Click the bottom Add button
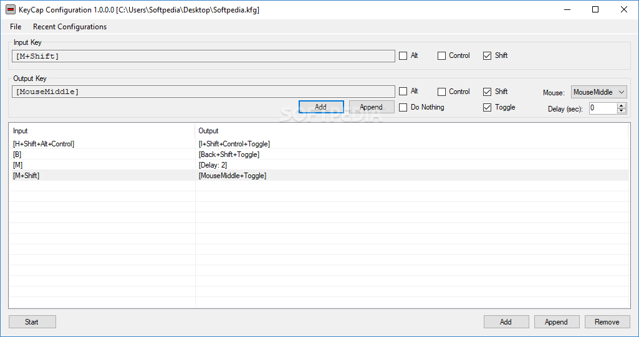Image resolution: width=639 pixels, height=337 pixels. click(506, 322)
